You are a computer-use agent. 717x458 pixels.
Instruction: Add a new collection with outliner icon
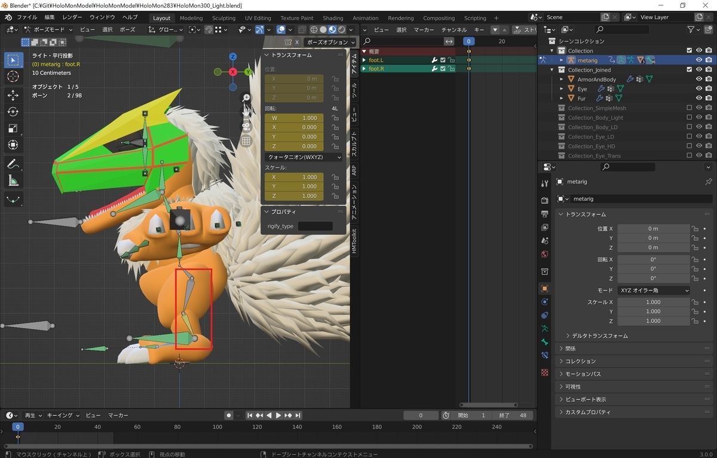click(x=709, y=29)
